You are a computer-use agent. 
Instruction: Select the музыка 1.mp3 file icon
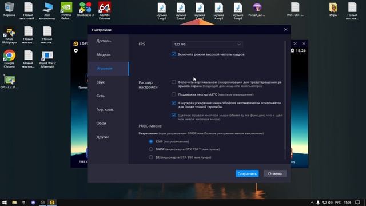point(162,11)
